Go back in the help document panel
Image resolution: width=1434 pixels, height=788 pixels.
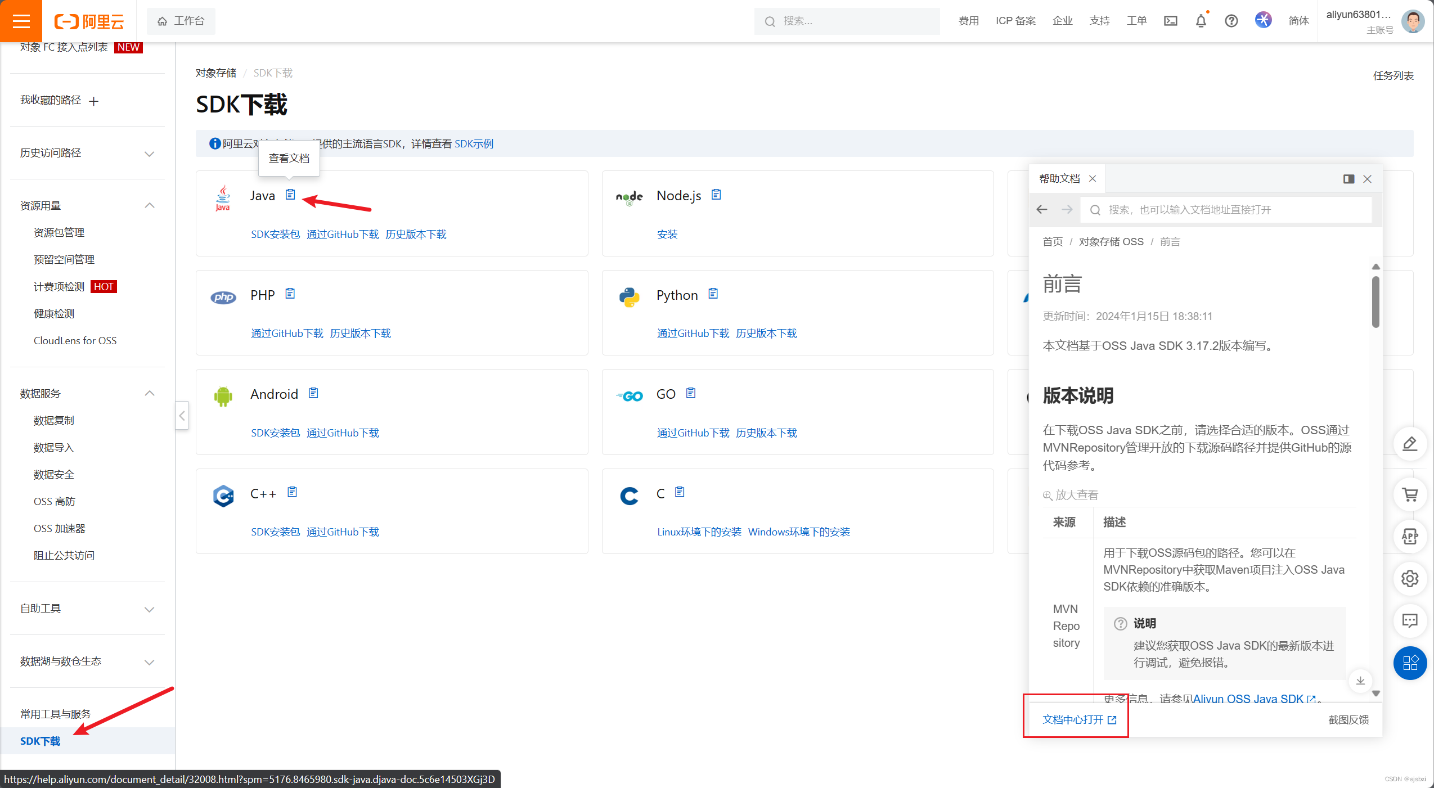[x=1042, y=209]
